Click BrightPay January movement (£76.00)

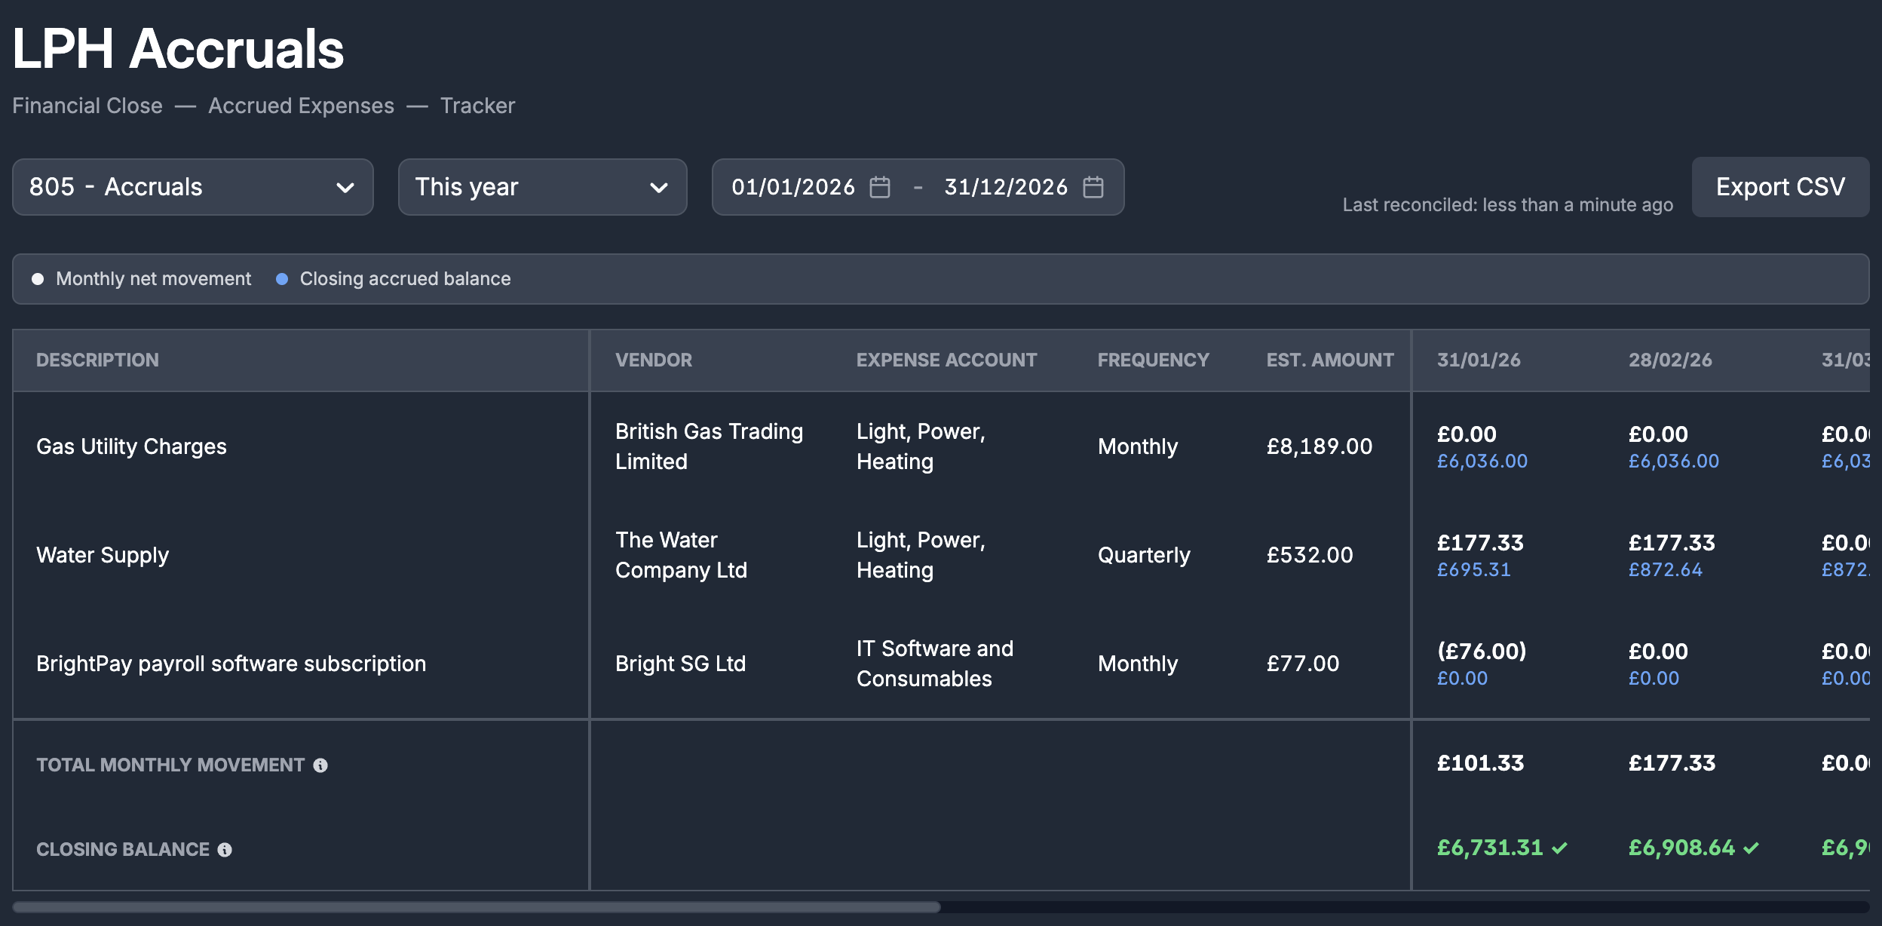(1482, 652)
